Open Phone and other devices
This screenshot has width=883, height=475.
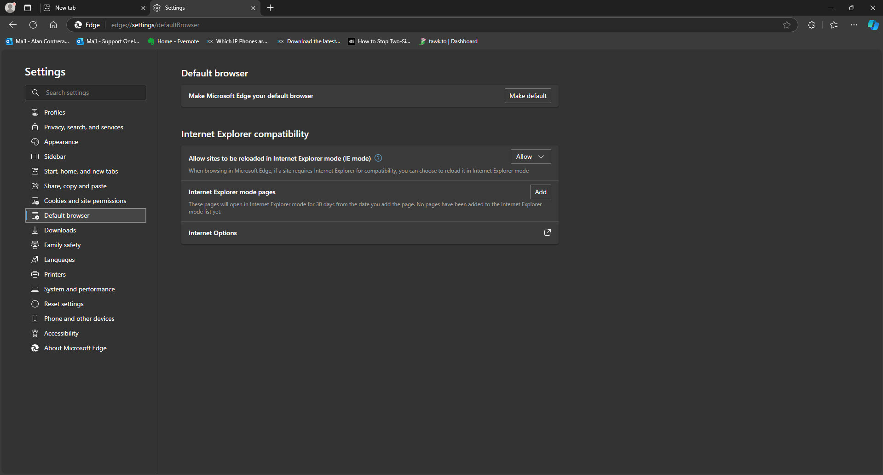click(86, 319)
